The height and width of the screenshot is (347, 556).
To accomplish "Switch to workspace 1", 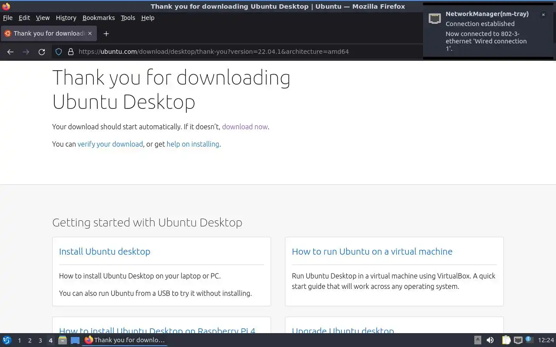I will [x=19, y=340].
